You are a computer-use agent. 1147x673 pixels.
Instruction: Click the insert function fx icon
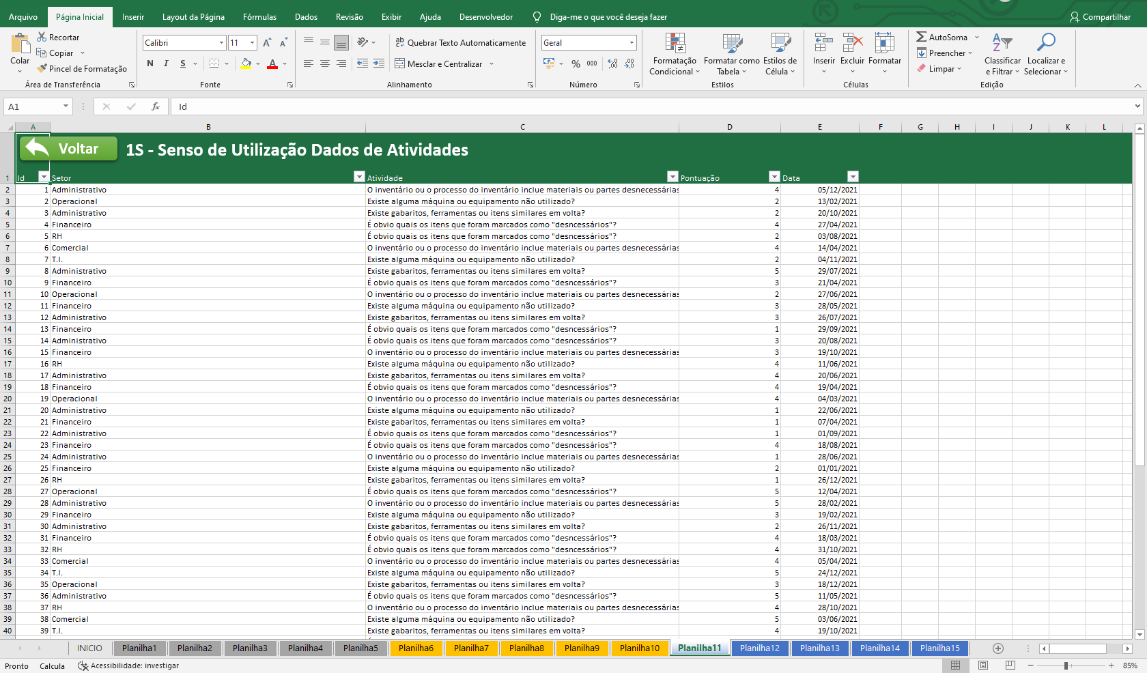point(156,106)
